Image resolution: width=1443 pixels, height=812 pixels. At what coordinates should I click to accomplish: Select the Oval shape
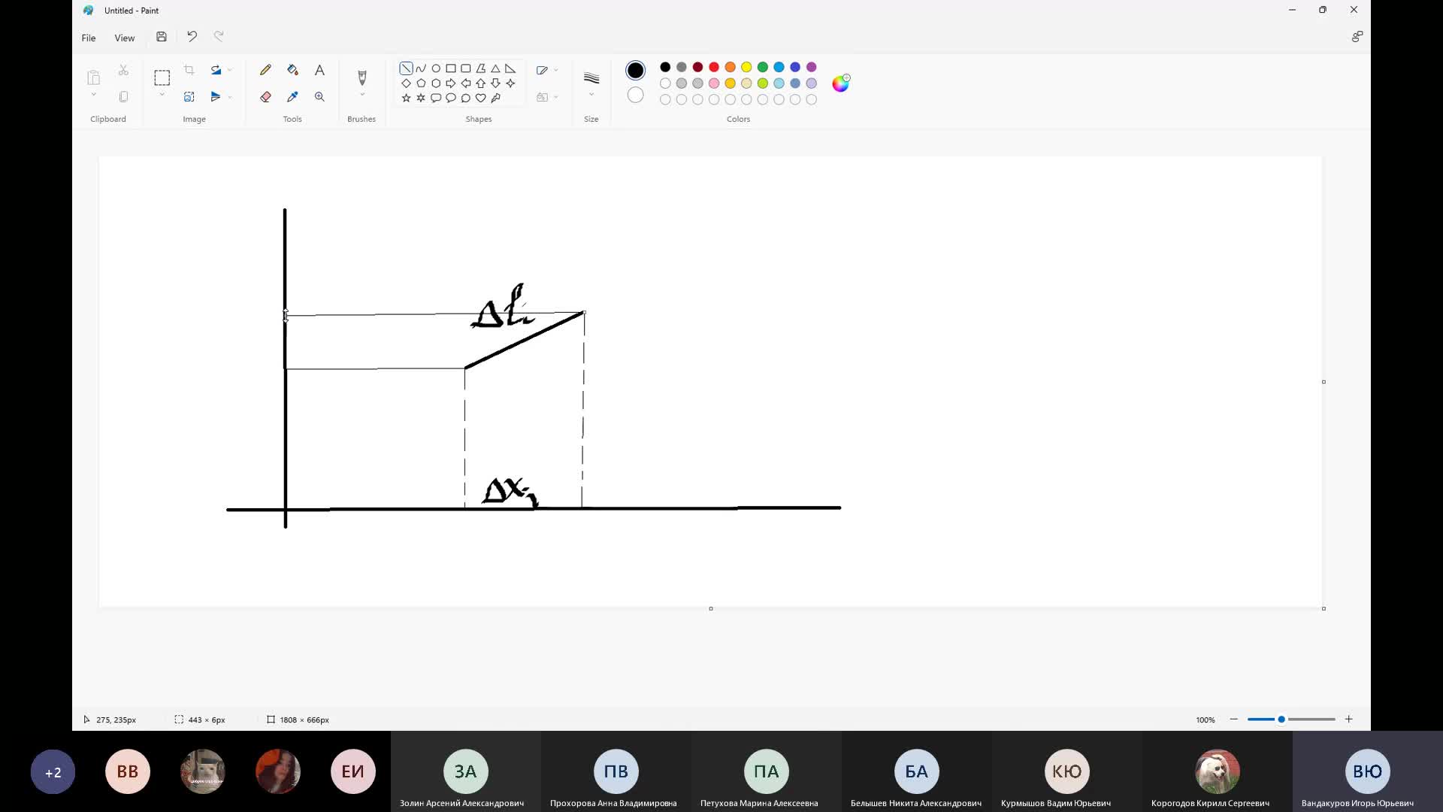436,68
